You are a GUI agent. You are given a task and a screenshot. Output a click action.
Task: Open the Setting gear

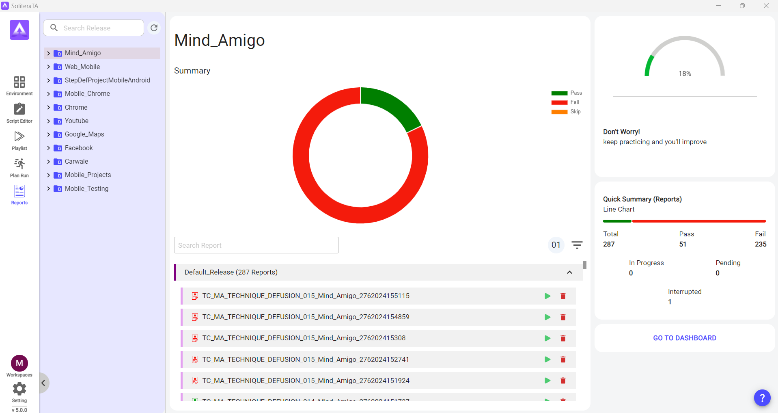19,389
